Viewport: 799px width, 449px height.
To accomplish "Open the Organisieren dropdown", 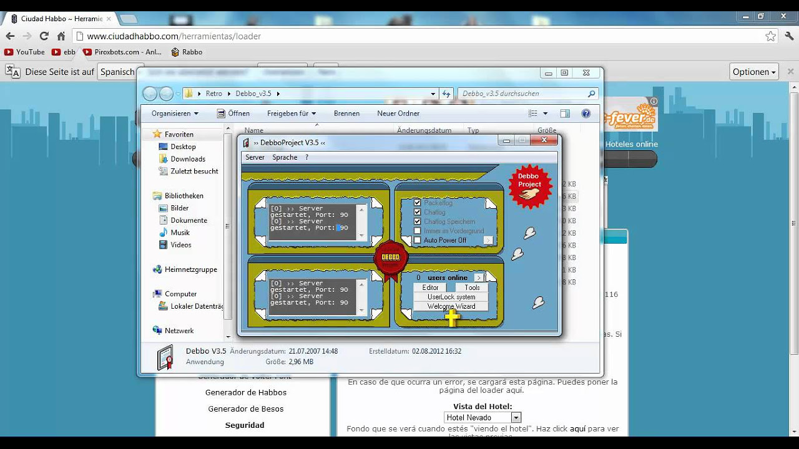I will 175,113.
